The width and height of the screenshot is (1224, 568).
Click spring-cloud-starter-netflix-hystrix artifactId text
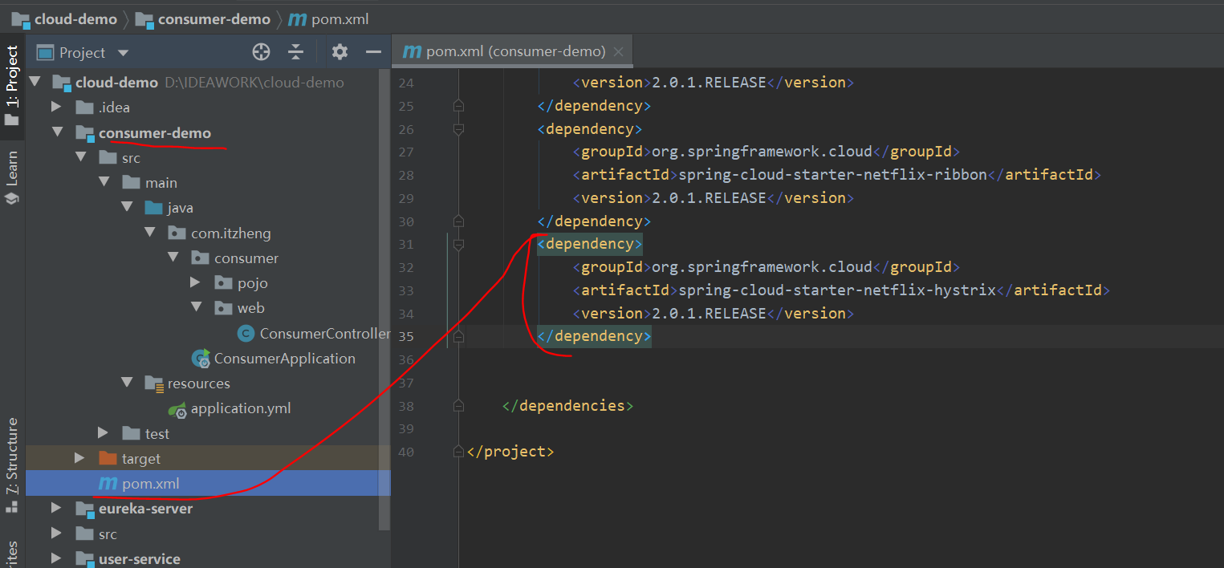point(837,290)
